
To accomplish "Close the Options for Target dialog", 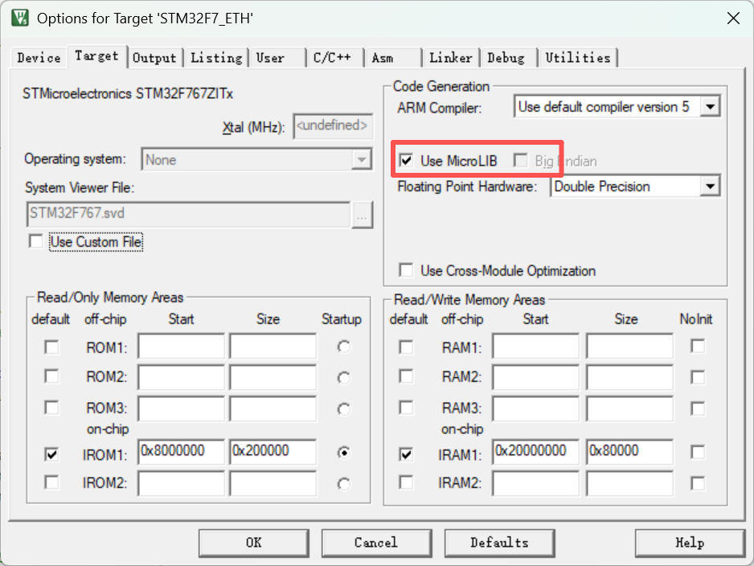I will 733,18.
